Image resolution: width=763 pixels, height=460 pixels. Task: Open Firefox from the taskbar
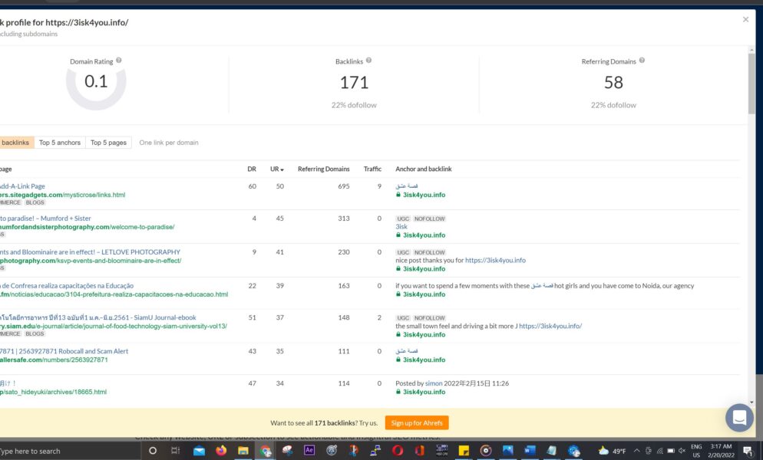[x=221, y=451]
